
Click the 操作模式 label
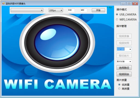[121, 10]
